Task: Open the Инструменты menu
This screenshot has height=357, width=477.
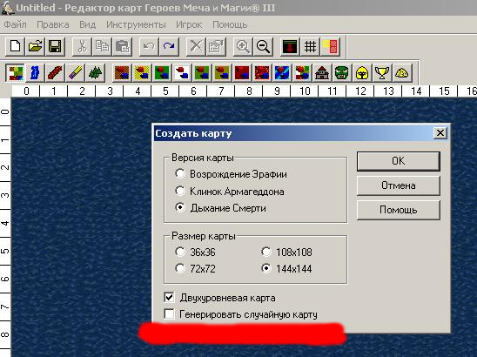Action: [136, 24]
